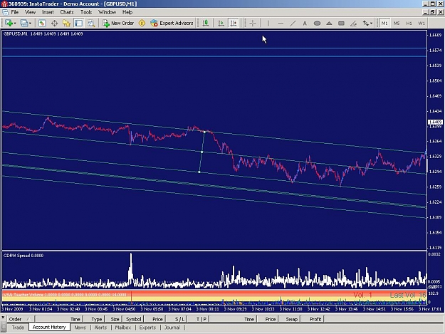Select the Triangle drawing tool
Image resolution: width=445 pixels, height=334 pixels.
[x=329, y=23]
